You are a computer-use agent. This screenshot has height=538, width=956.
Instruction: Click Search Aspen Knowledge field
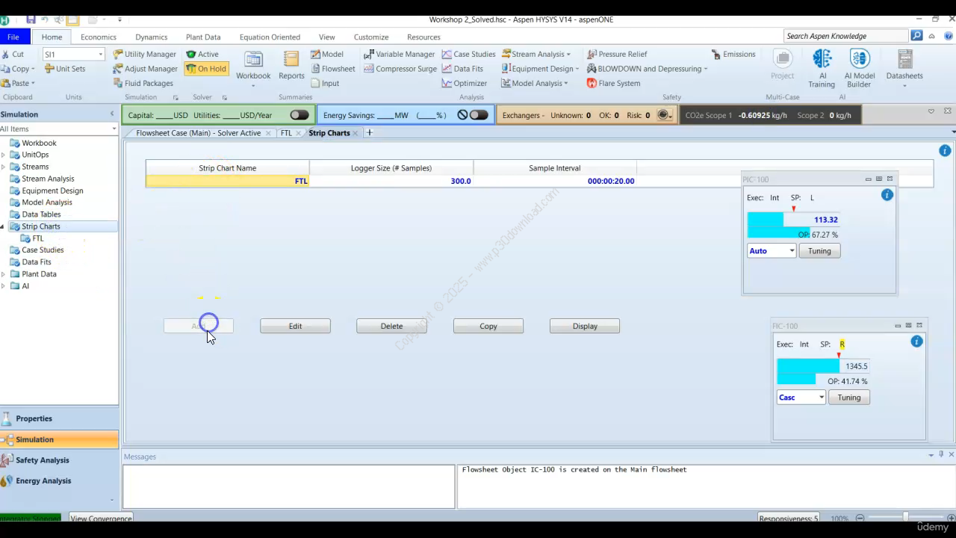[845, 36]
